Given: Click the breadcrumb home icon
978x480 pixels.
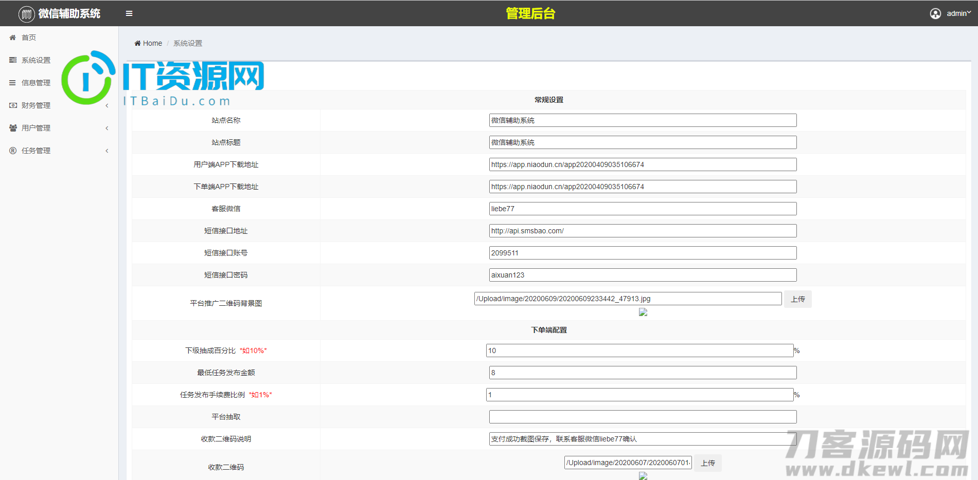Looking at the screenshot, I should pyautogui.click(x=137, y=43).
